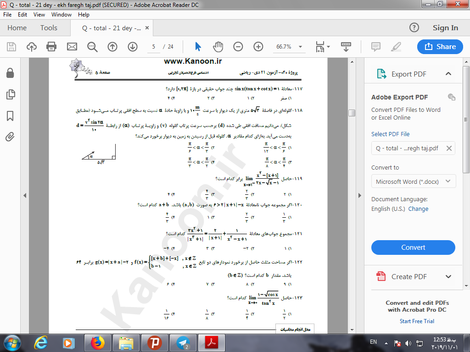This screenshot has width=470, height=352.
Task: Open the bookmarks side panel
Action: click(x=10, y=115)
